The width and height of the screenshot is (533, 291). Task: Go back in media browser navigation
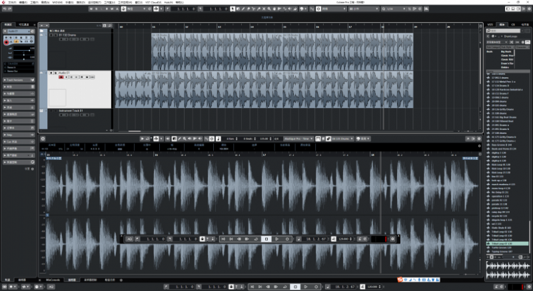pos(488,37)
